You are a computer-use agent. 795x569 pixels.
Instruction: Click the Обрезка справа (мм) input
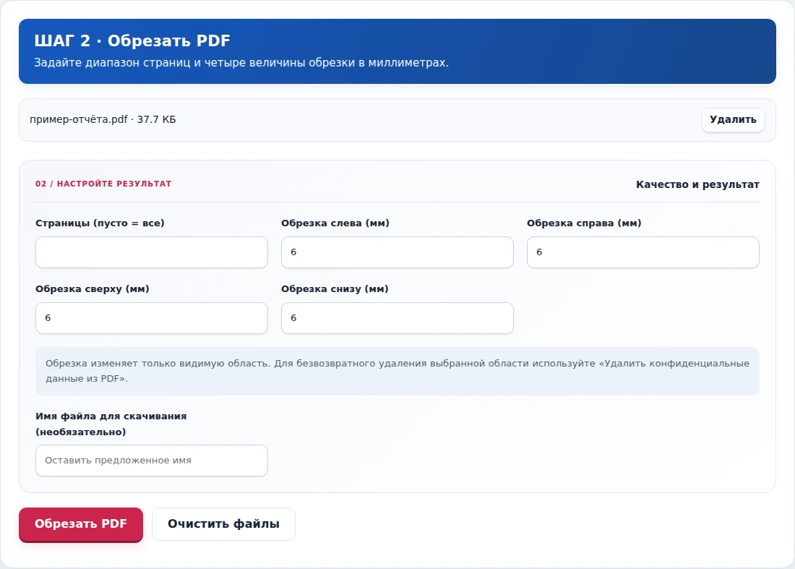coord(643,252)
